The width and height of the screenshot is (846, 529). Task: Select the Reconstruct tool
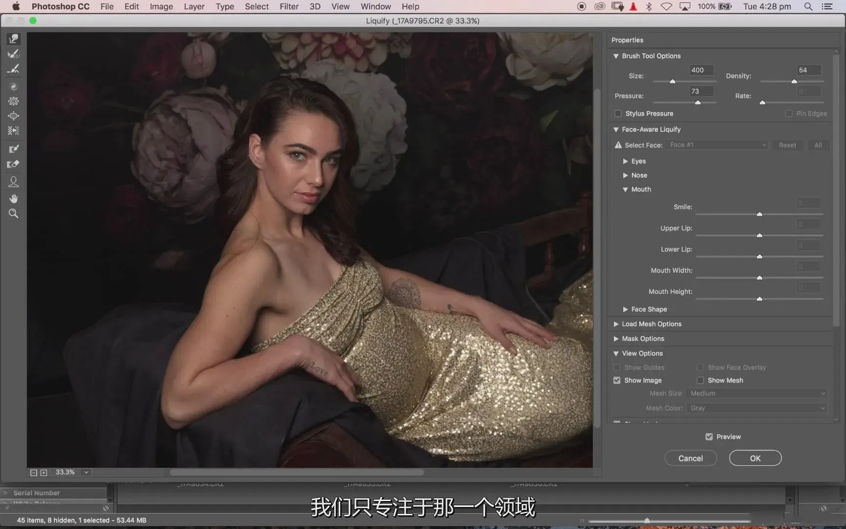click(14, 54)
